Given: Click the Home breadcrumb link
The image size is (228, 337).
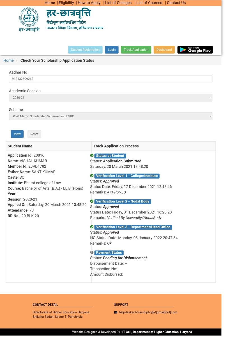Looking at the screenshot, I should (8, 60).
